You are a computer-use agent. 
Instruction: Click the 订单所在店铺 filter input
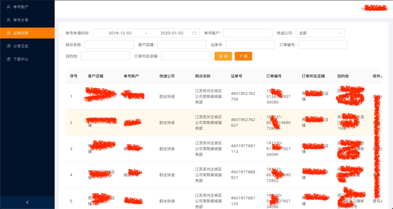click(x=185, y=56)
